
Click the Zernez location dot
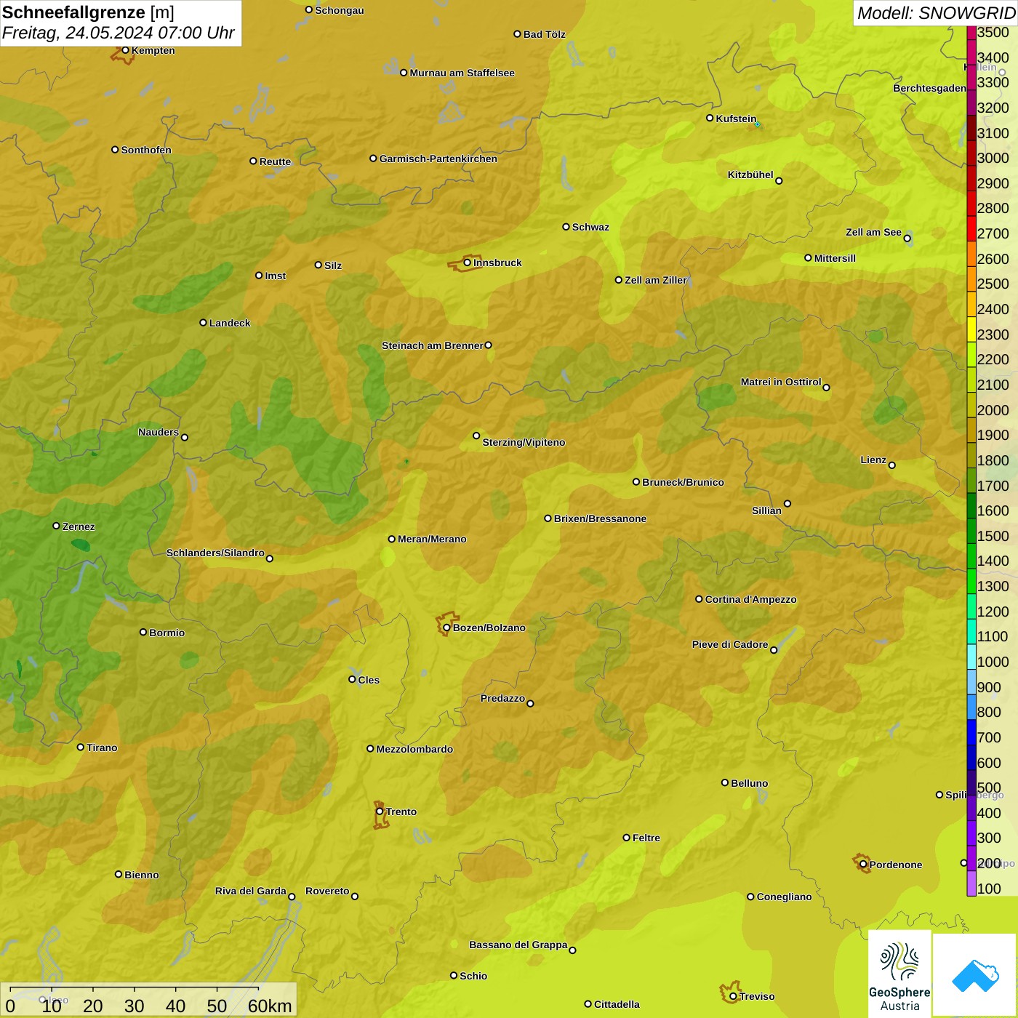click(56, 526)
